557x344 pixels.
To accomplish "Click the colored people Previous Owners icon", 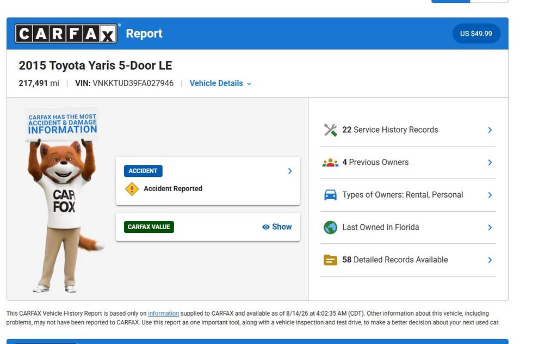I will [330, 162].
